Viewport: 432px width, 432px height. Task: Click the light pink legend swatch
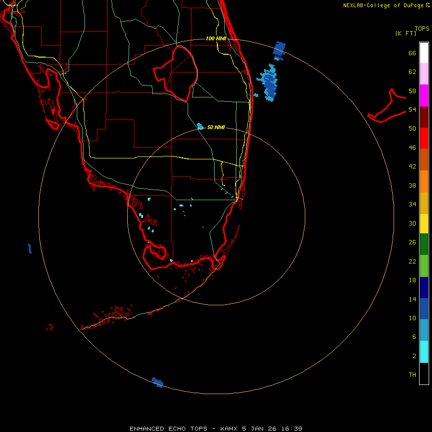[x=424, y=73]
